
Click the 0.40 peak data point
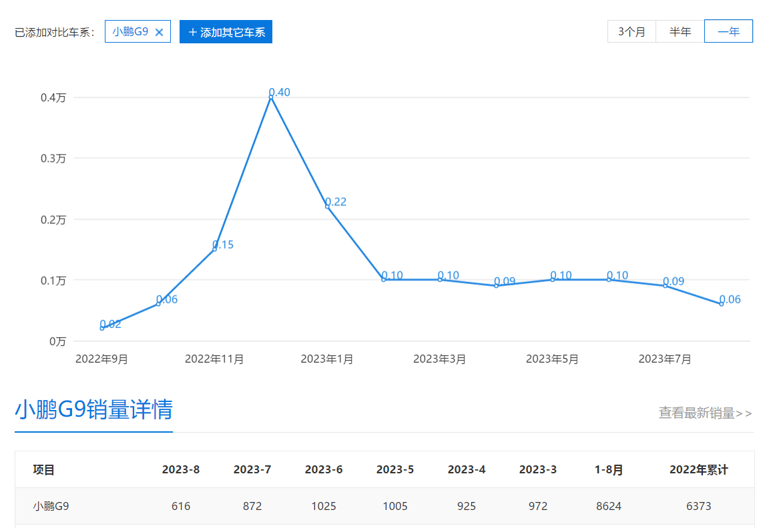click(x=271, y=97)
